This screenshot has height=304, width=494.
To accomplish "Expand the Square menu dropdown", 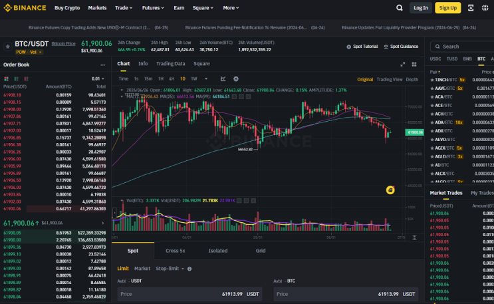I will (x=203, y=8).
